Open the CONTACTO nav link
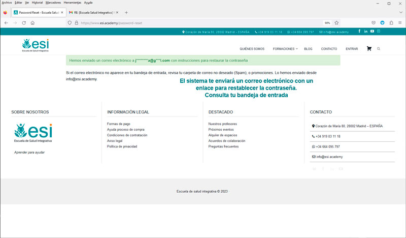The image size is (406, 238). point(329,49)
